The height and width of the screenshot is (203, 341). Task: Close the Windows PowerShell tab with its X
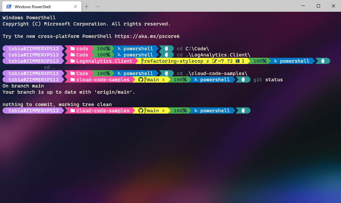75,6
